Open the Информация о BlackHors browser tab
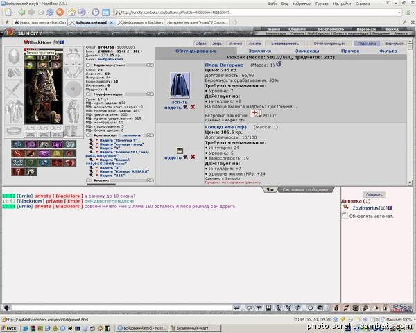This screenshot has width=416, height=333. point(140,23)
